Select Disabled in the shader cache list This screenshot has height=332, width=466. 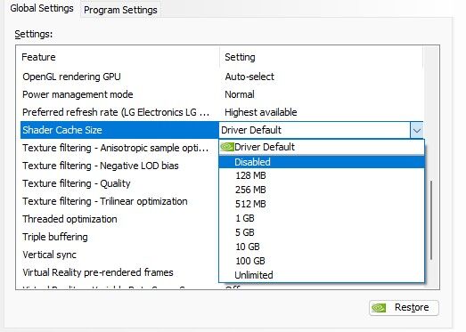(x=322, y=162)
